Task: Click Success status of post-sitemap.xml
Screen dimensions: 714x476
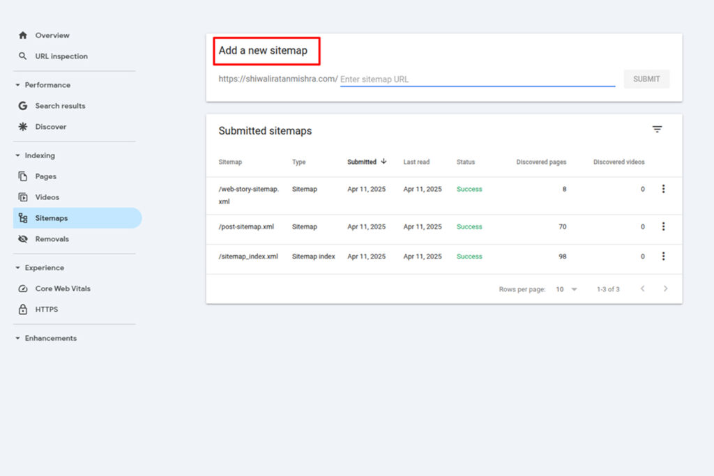Action: (x=469, y=227)
